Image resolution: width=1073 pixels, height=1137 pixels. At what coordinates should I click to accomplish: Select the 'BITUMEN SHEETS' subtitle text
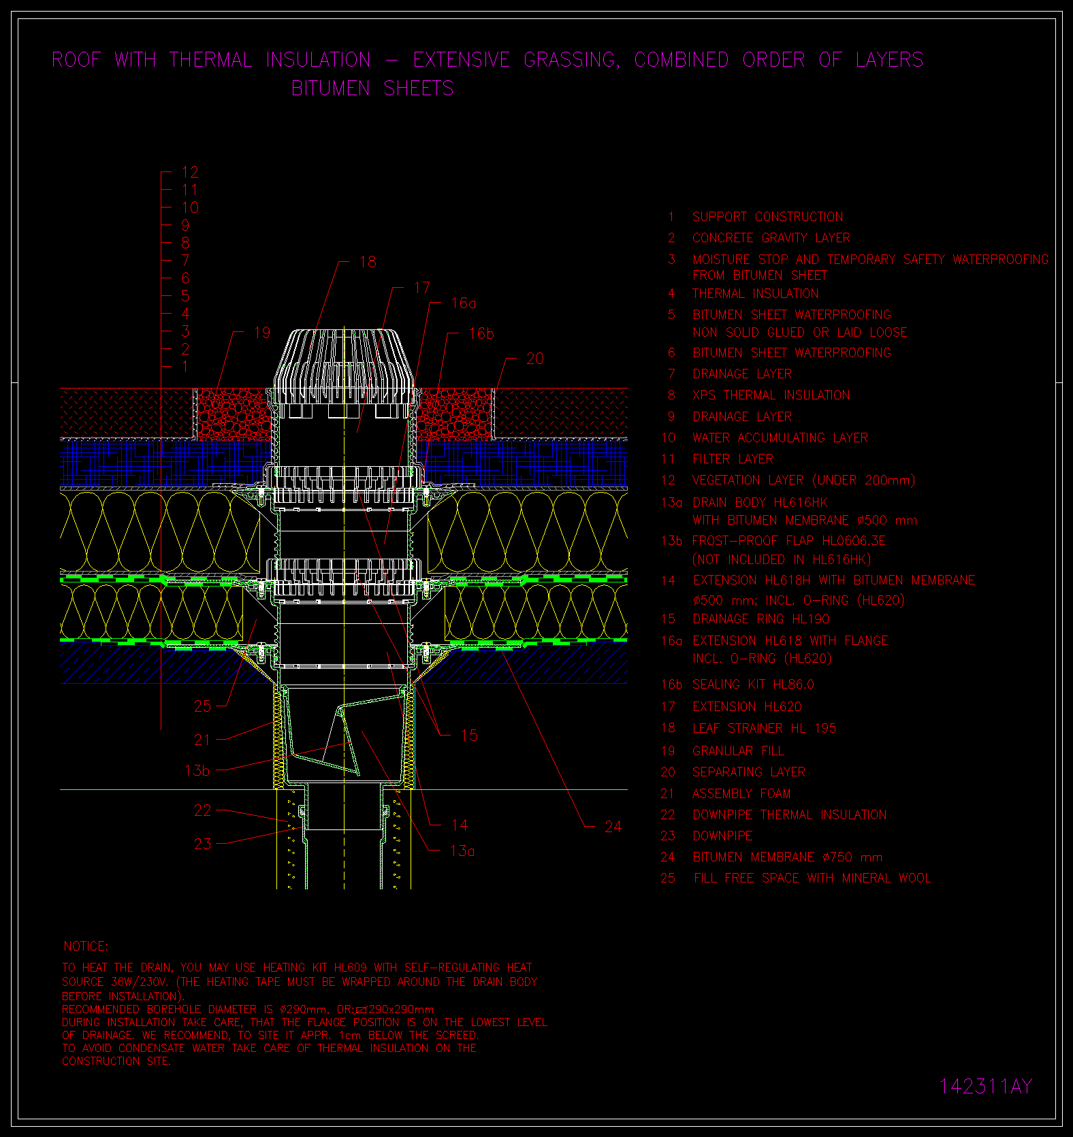point(372,88)
